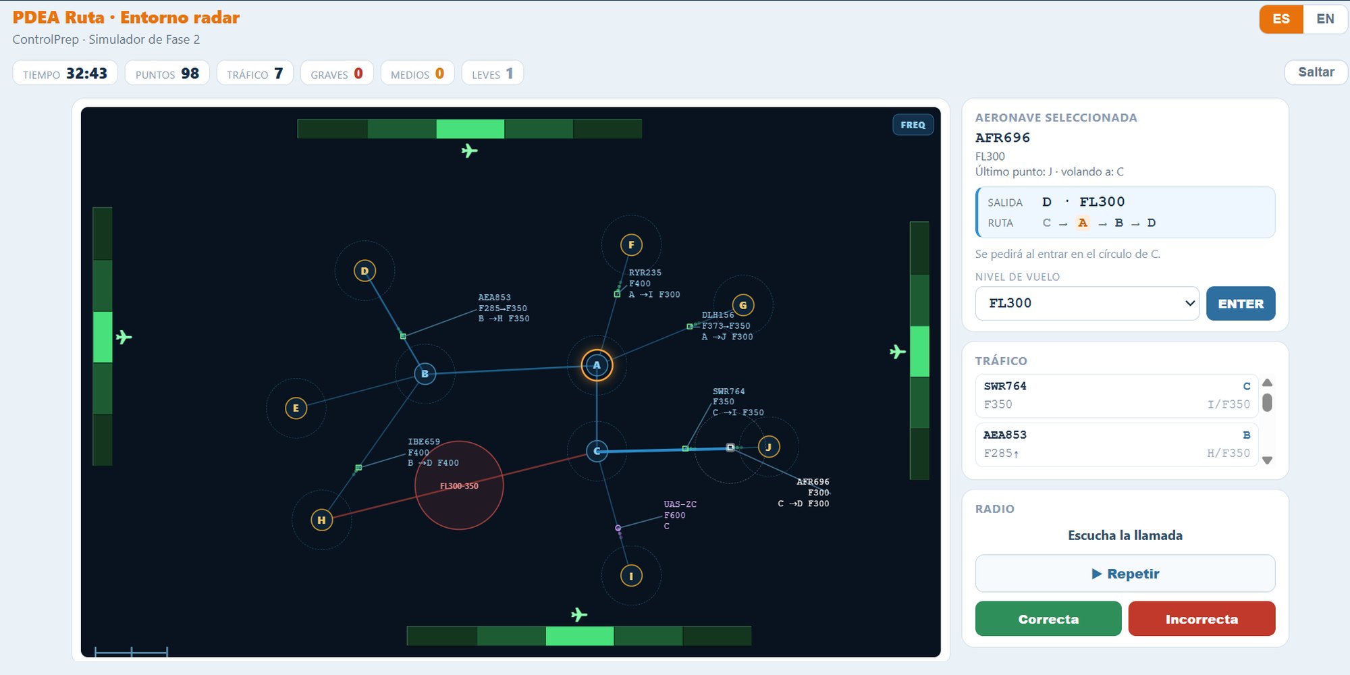Click bright green segment of right bar

[x=919, y=352]
